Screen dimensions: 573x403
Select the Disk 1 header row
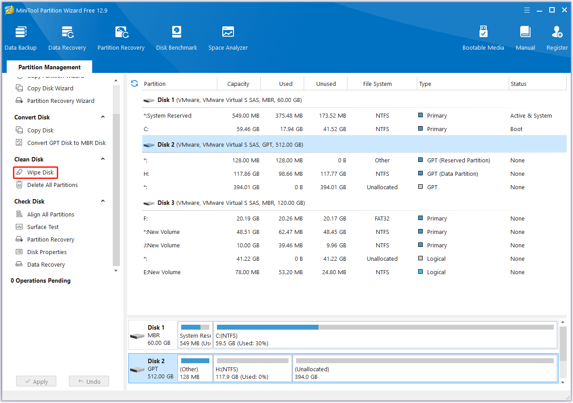(x=354, y=100)
